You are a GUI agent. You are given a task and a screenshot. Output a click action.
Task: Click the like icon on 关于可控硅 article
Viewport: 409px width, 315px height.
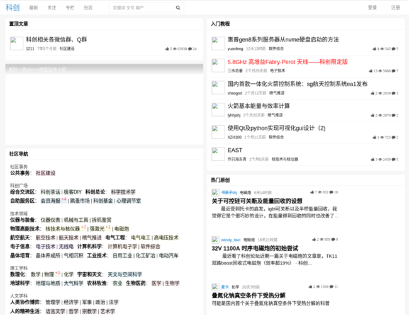point(311,192)
